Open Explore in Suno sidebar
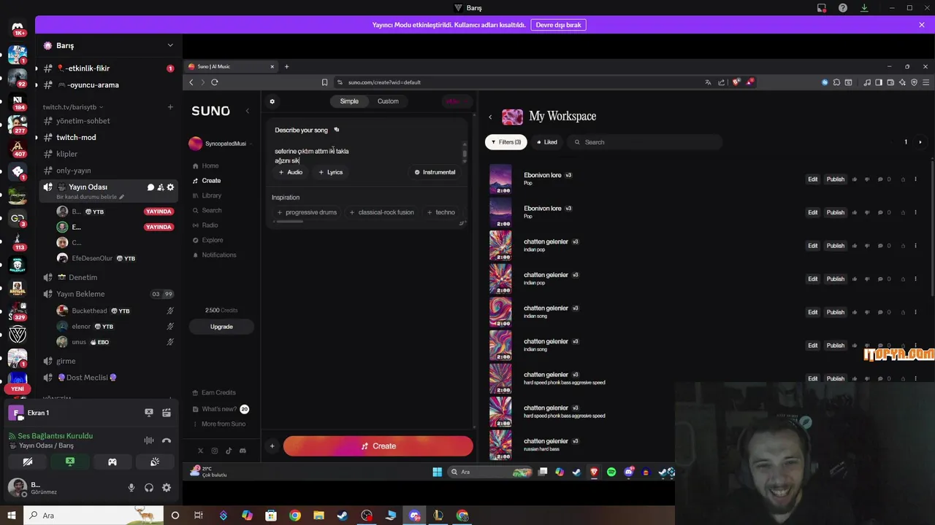 pos(212,240)
